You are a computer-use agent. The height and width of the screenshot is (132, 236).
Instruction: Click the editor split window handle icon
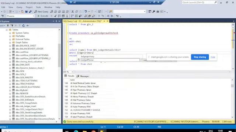click(233, 25)
